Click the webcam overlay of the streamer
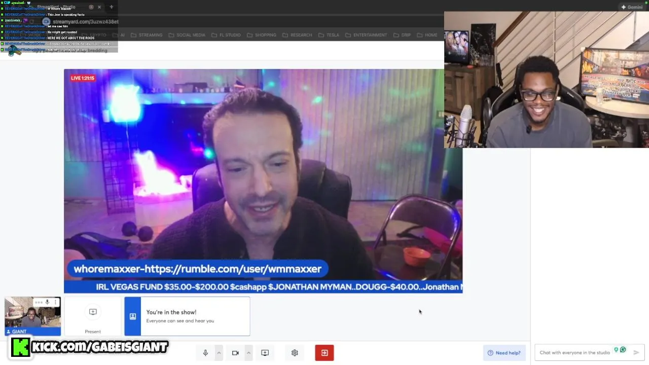649x365 pixels. pos(547,80)
